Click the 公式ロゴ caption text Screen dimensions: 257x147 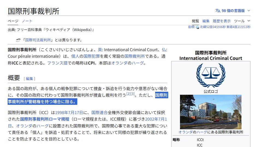[211, 91]
